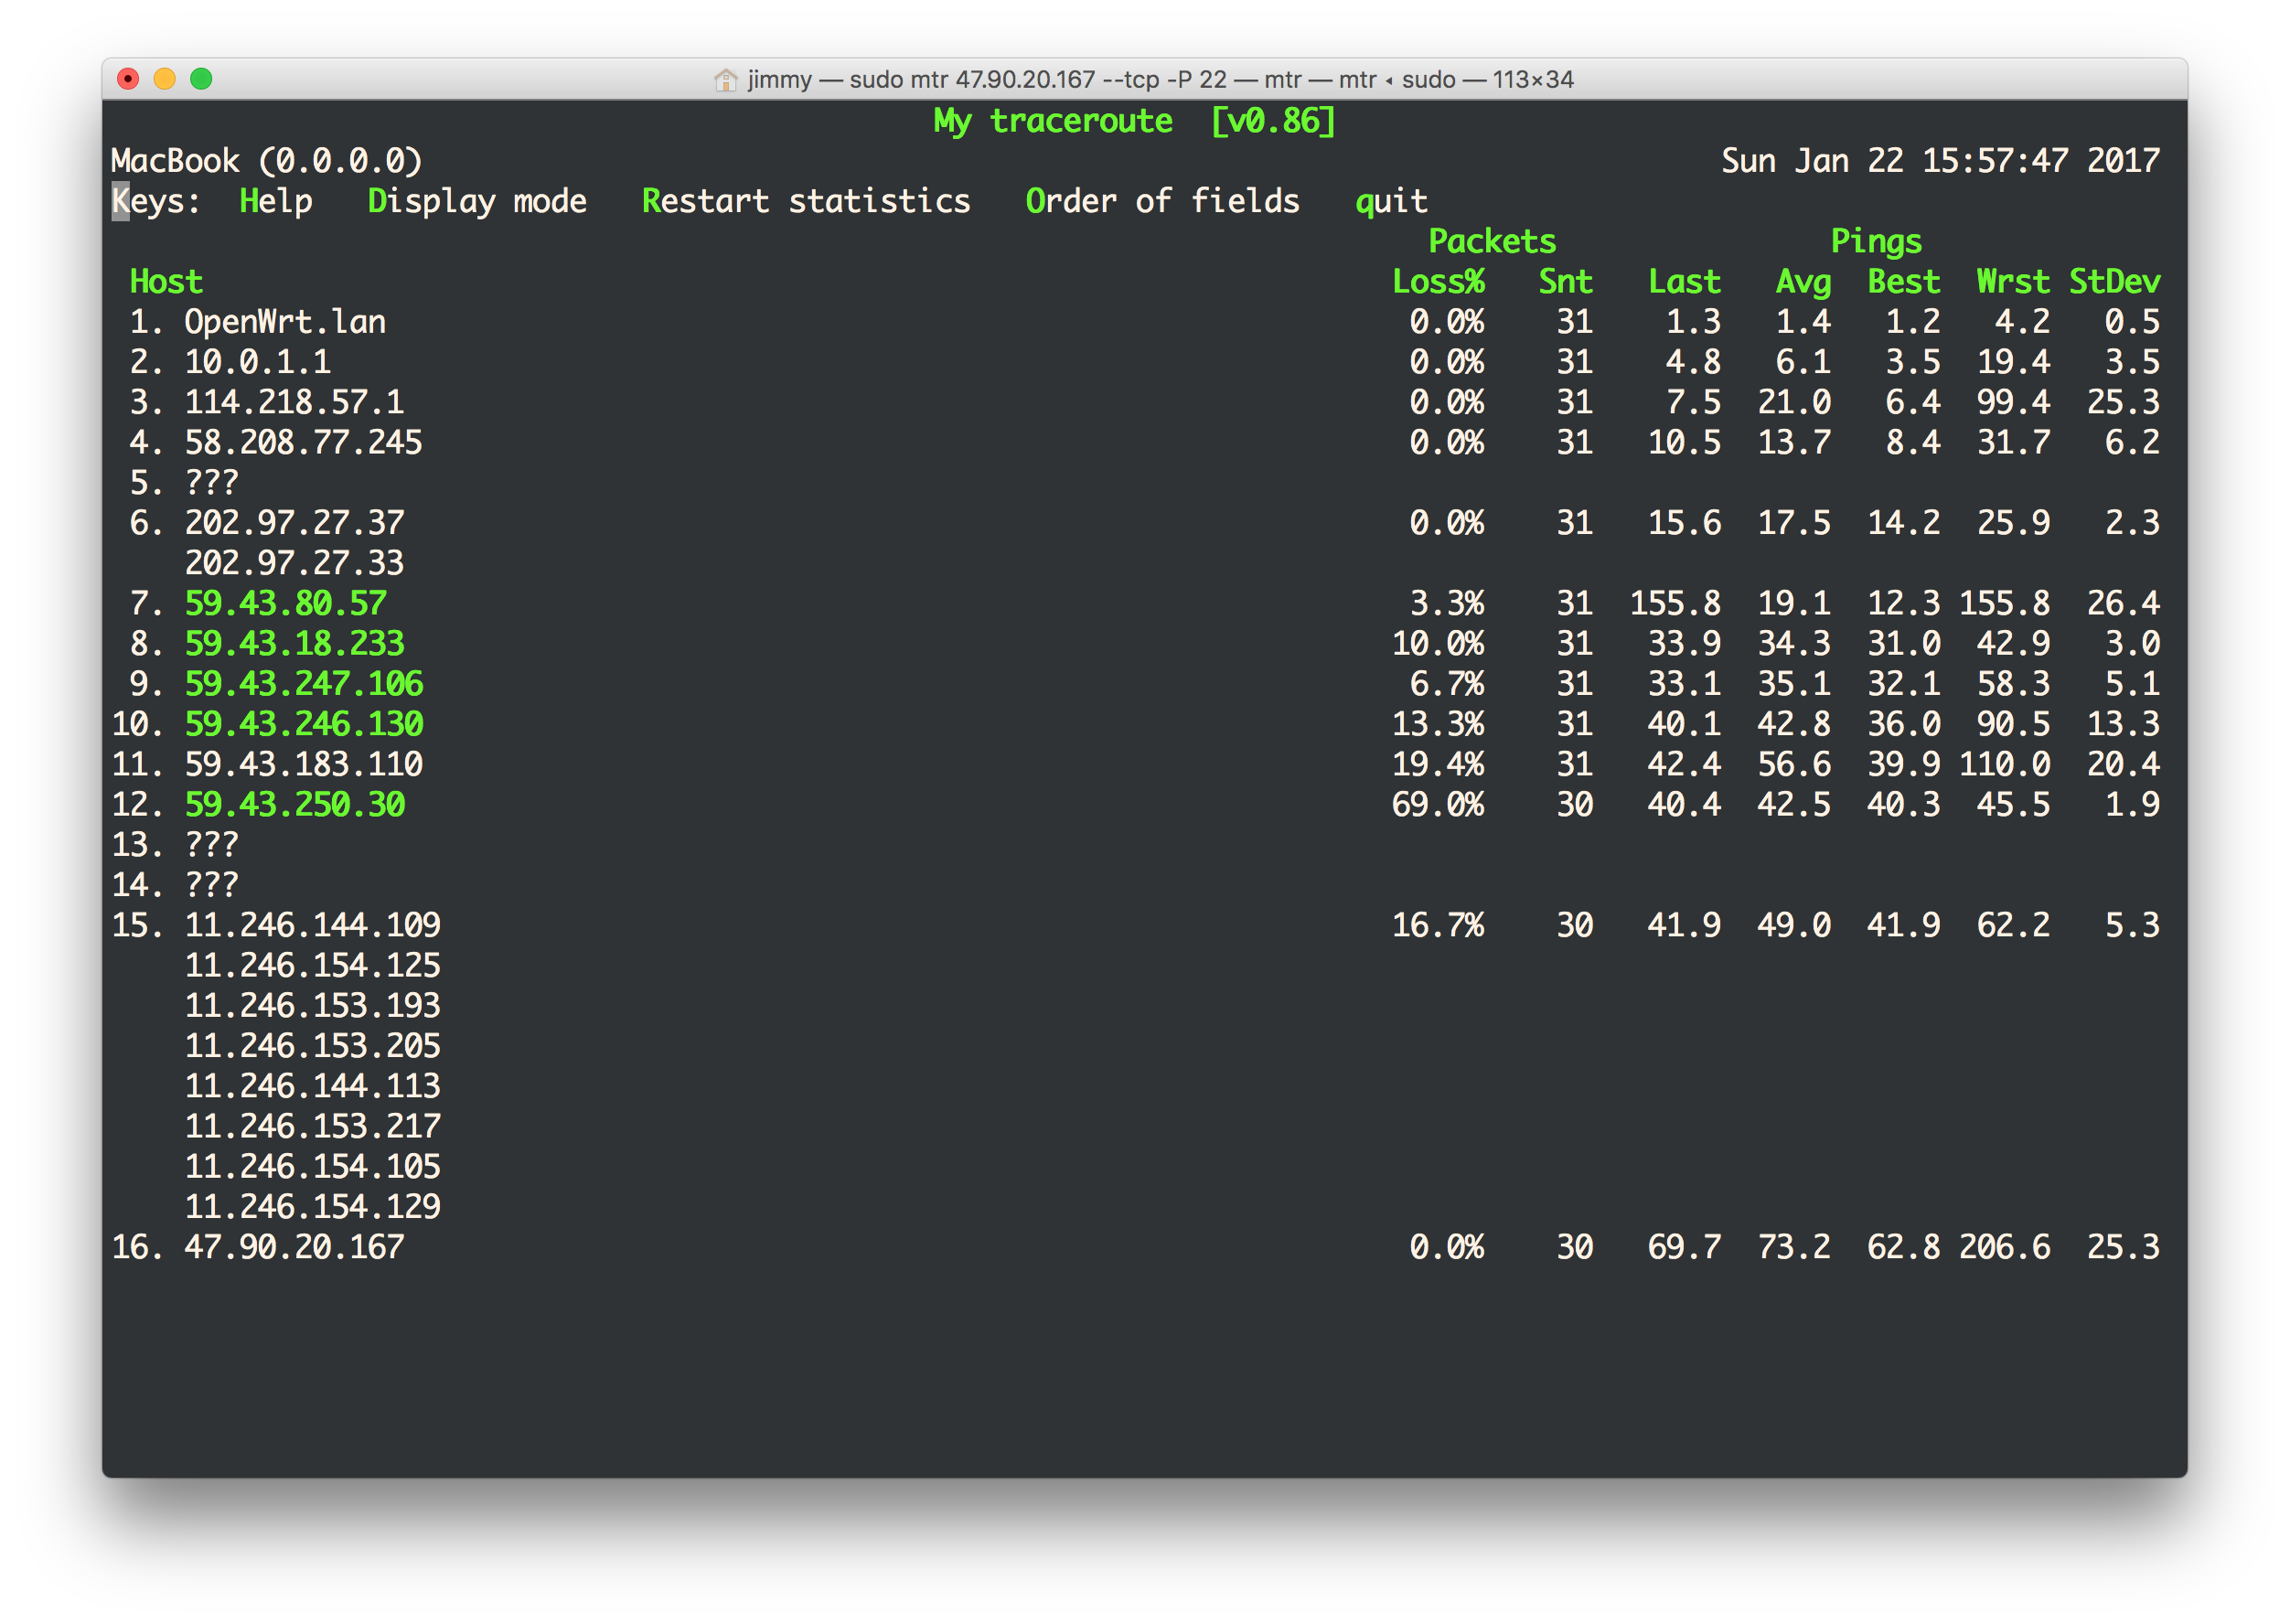Viewport: 2290px width, 1624px height.
Task: Click Order of fields text
Action: point(1162,201)
